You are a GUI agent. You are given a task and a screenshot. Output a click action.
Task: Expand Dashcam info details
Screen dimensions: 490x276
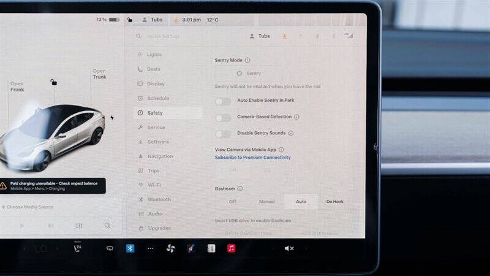(240, 189)
